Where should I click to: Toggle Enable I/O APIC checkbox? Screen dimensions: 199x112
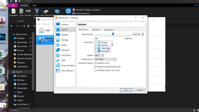point(95,63)
